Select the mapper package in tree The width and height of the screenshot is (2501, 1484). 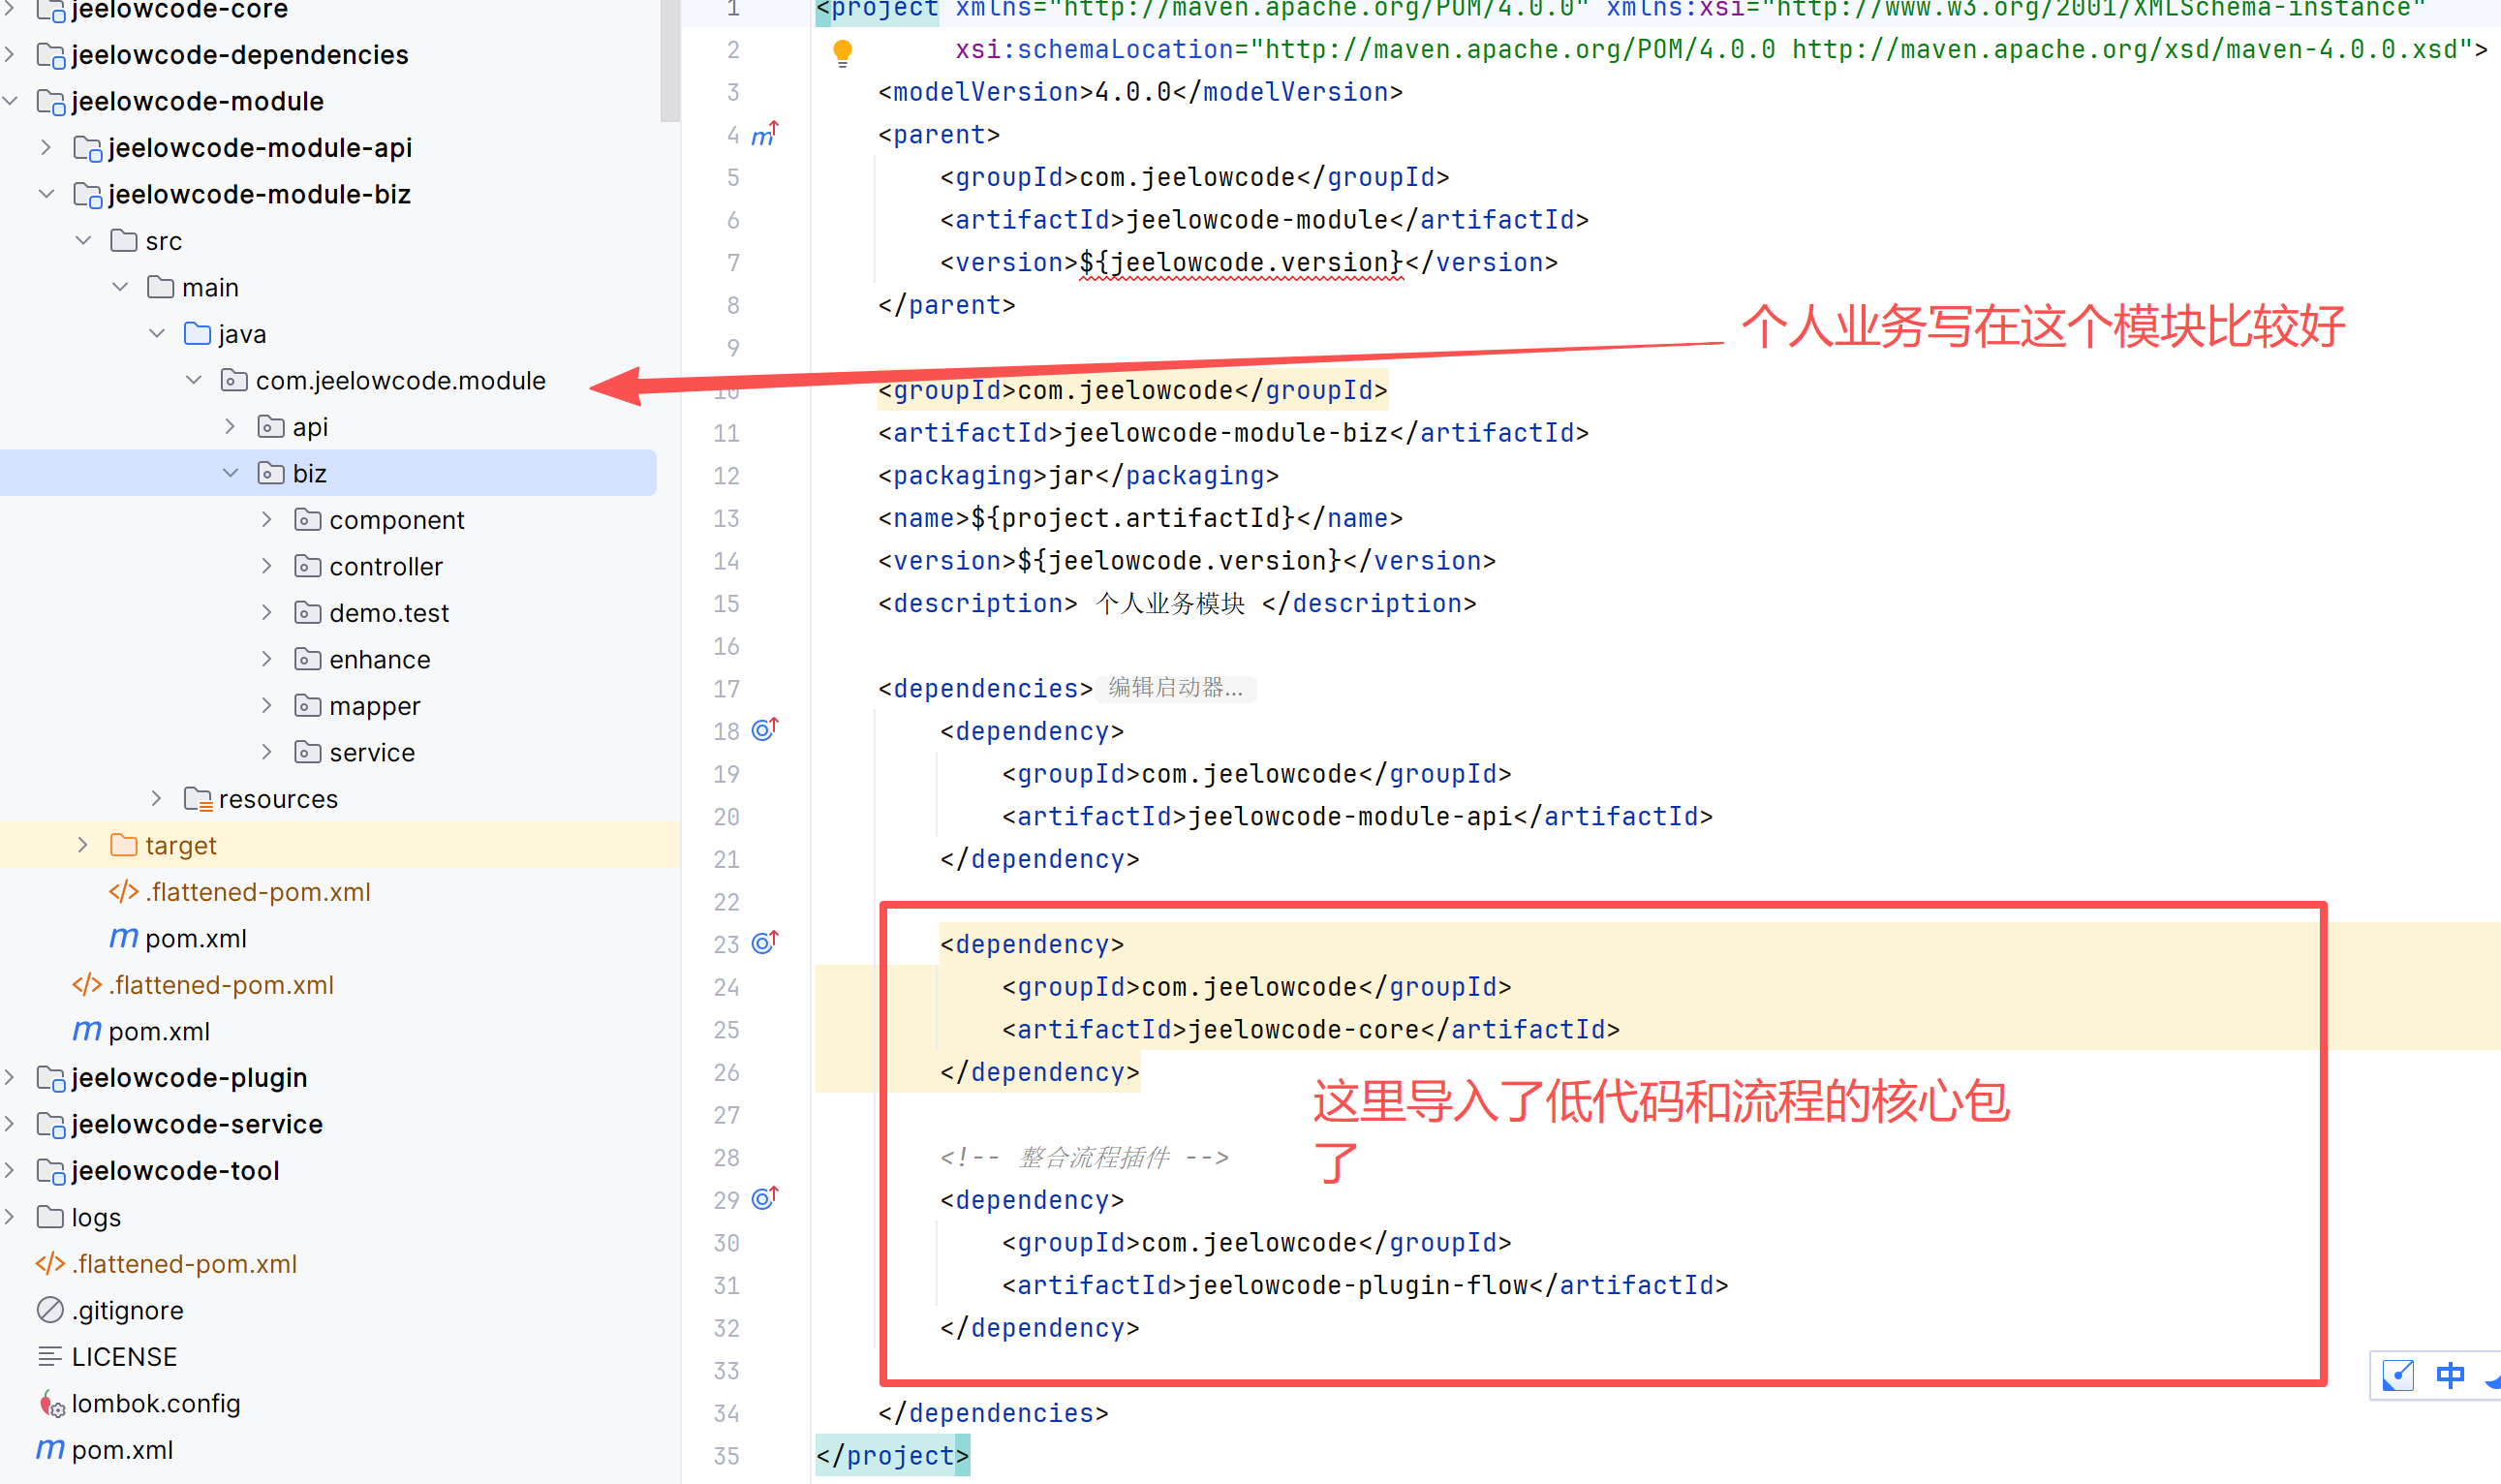point(374,706)
